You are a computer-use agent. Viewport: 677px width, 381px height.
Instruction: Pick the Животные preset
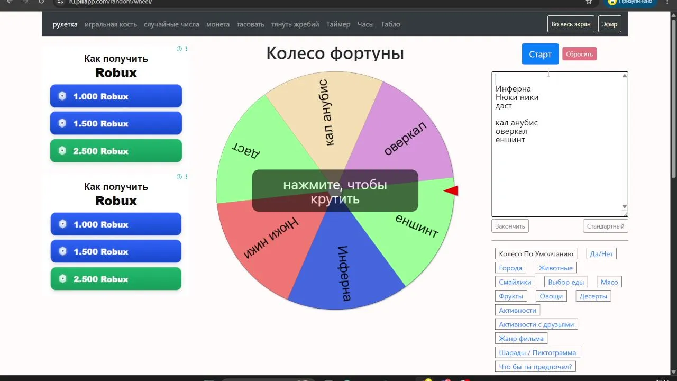(555, 268)
